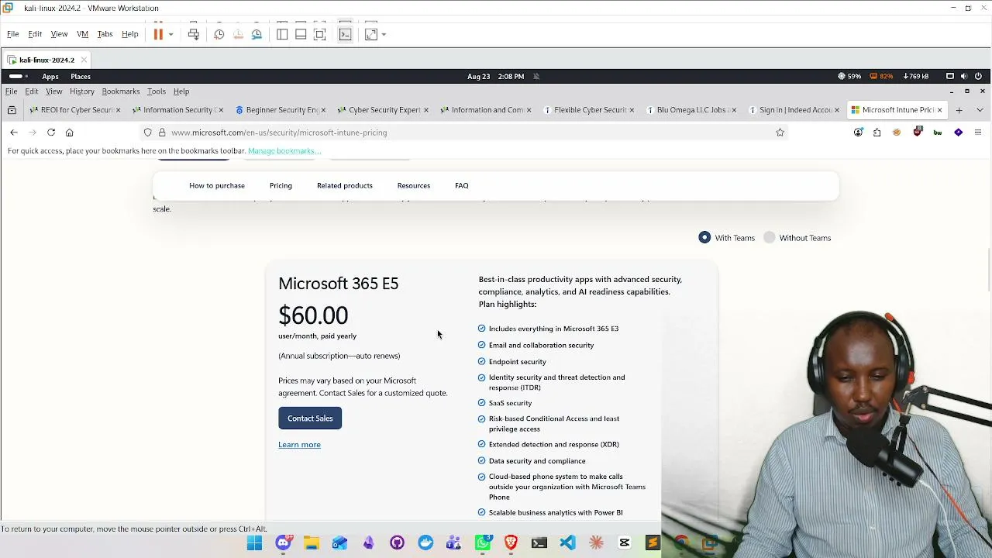
Task: Switch to the Beginner Security Engineer tab
Action: point(281,110)
